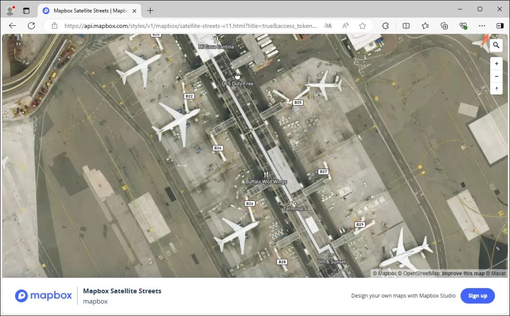
Task: Open the Favorites list icon
Action: [x=425, y=25]
